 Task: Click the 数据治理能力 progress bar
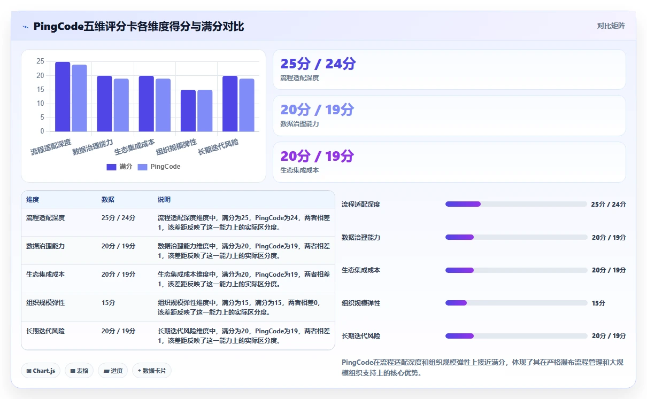click(x=516, y=237)
